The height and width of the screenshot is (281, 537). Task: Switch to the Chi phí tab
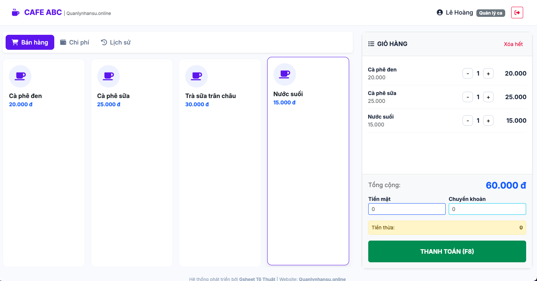tap(75, 42)
